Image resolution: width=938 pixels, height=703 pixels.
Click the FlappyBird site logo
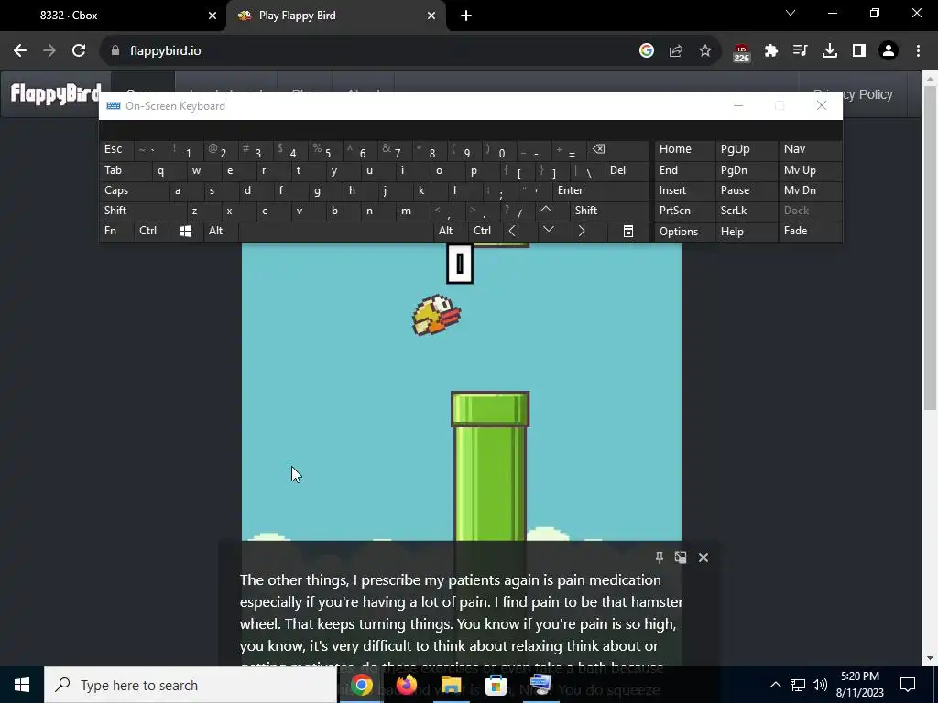click(x=56, y=93)
